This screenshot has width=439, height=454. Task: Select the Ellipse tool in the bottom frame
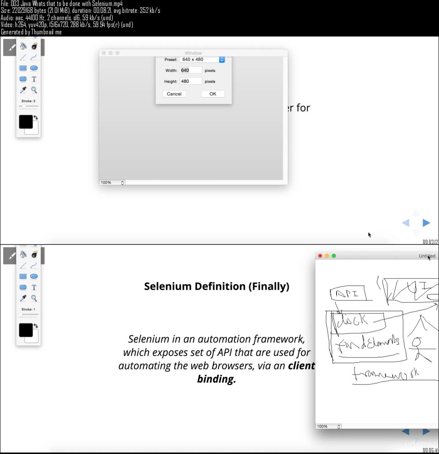click(34, 276)
